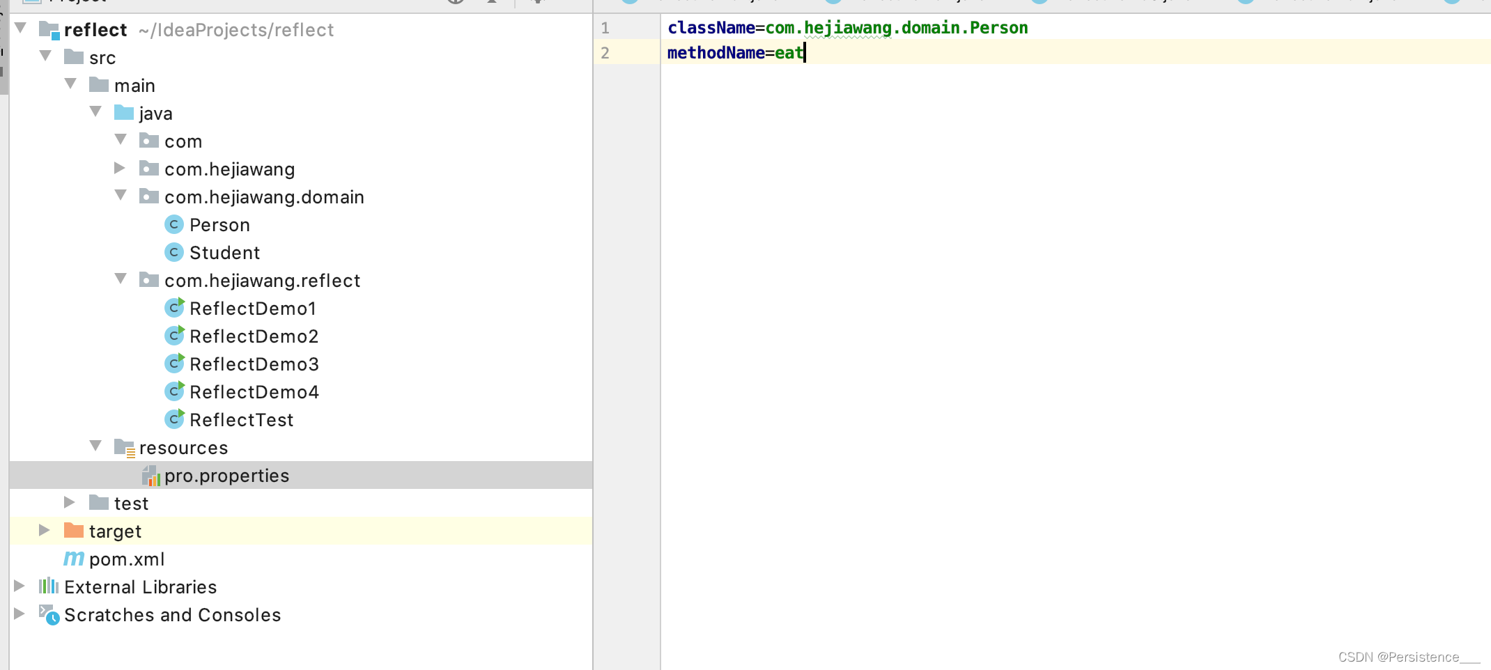The image size is (1491, 670).
Task: Collapse the com package arrow
Action: pyautogui.click(x=121, y=139)
